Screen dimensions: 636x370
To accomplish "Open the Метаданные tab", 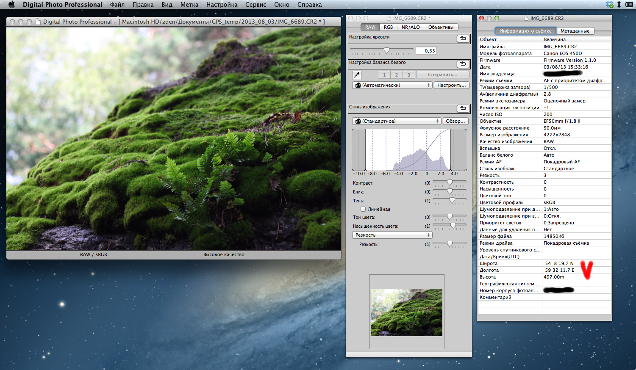I will pos(575,31).
